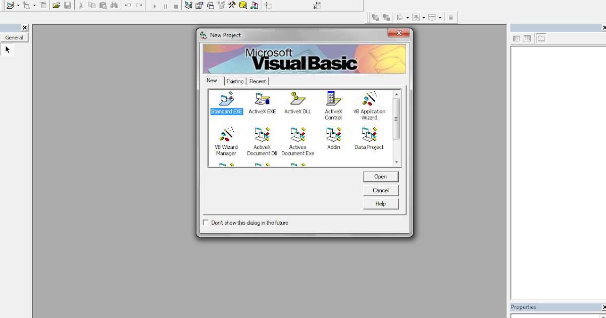Screen dimensions: 606x318
Task: Toggle Folders in the Project panel
Action: click(x=541, y=38)
